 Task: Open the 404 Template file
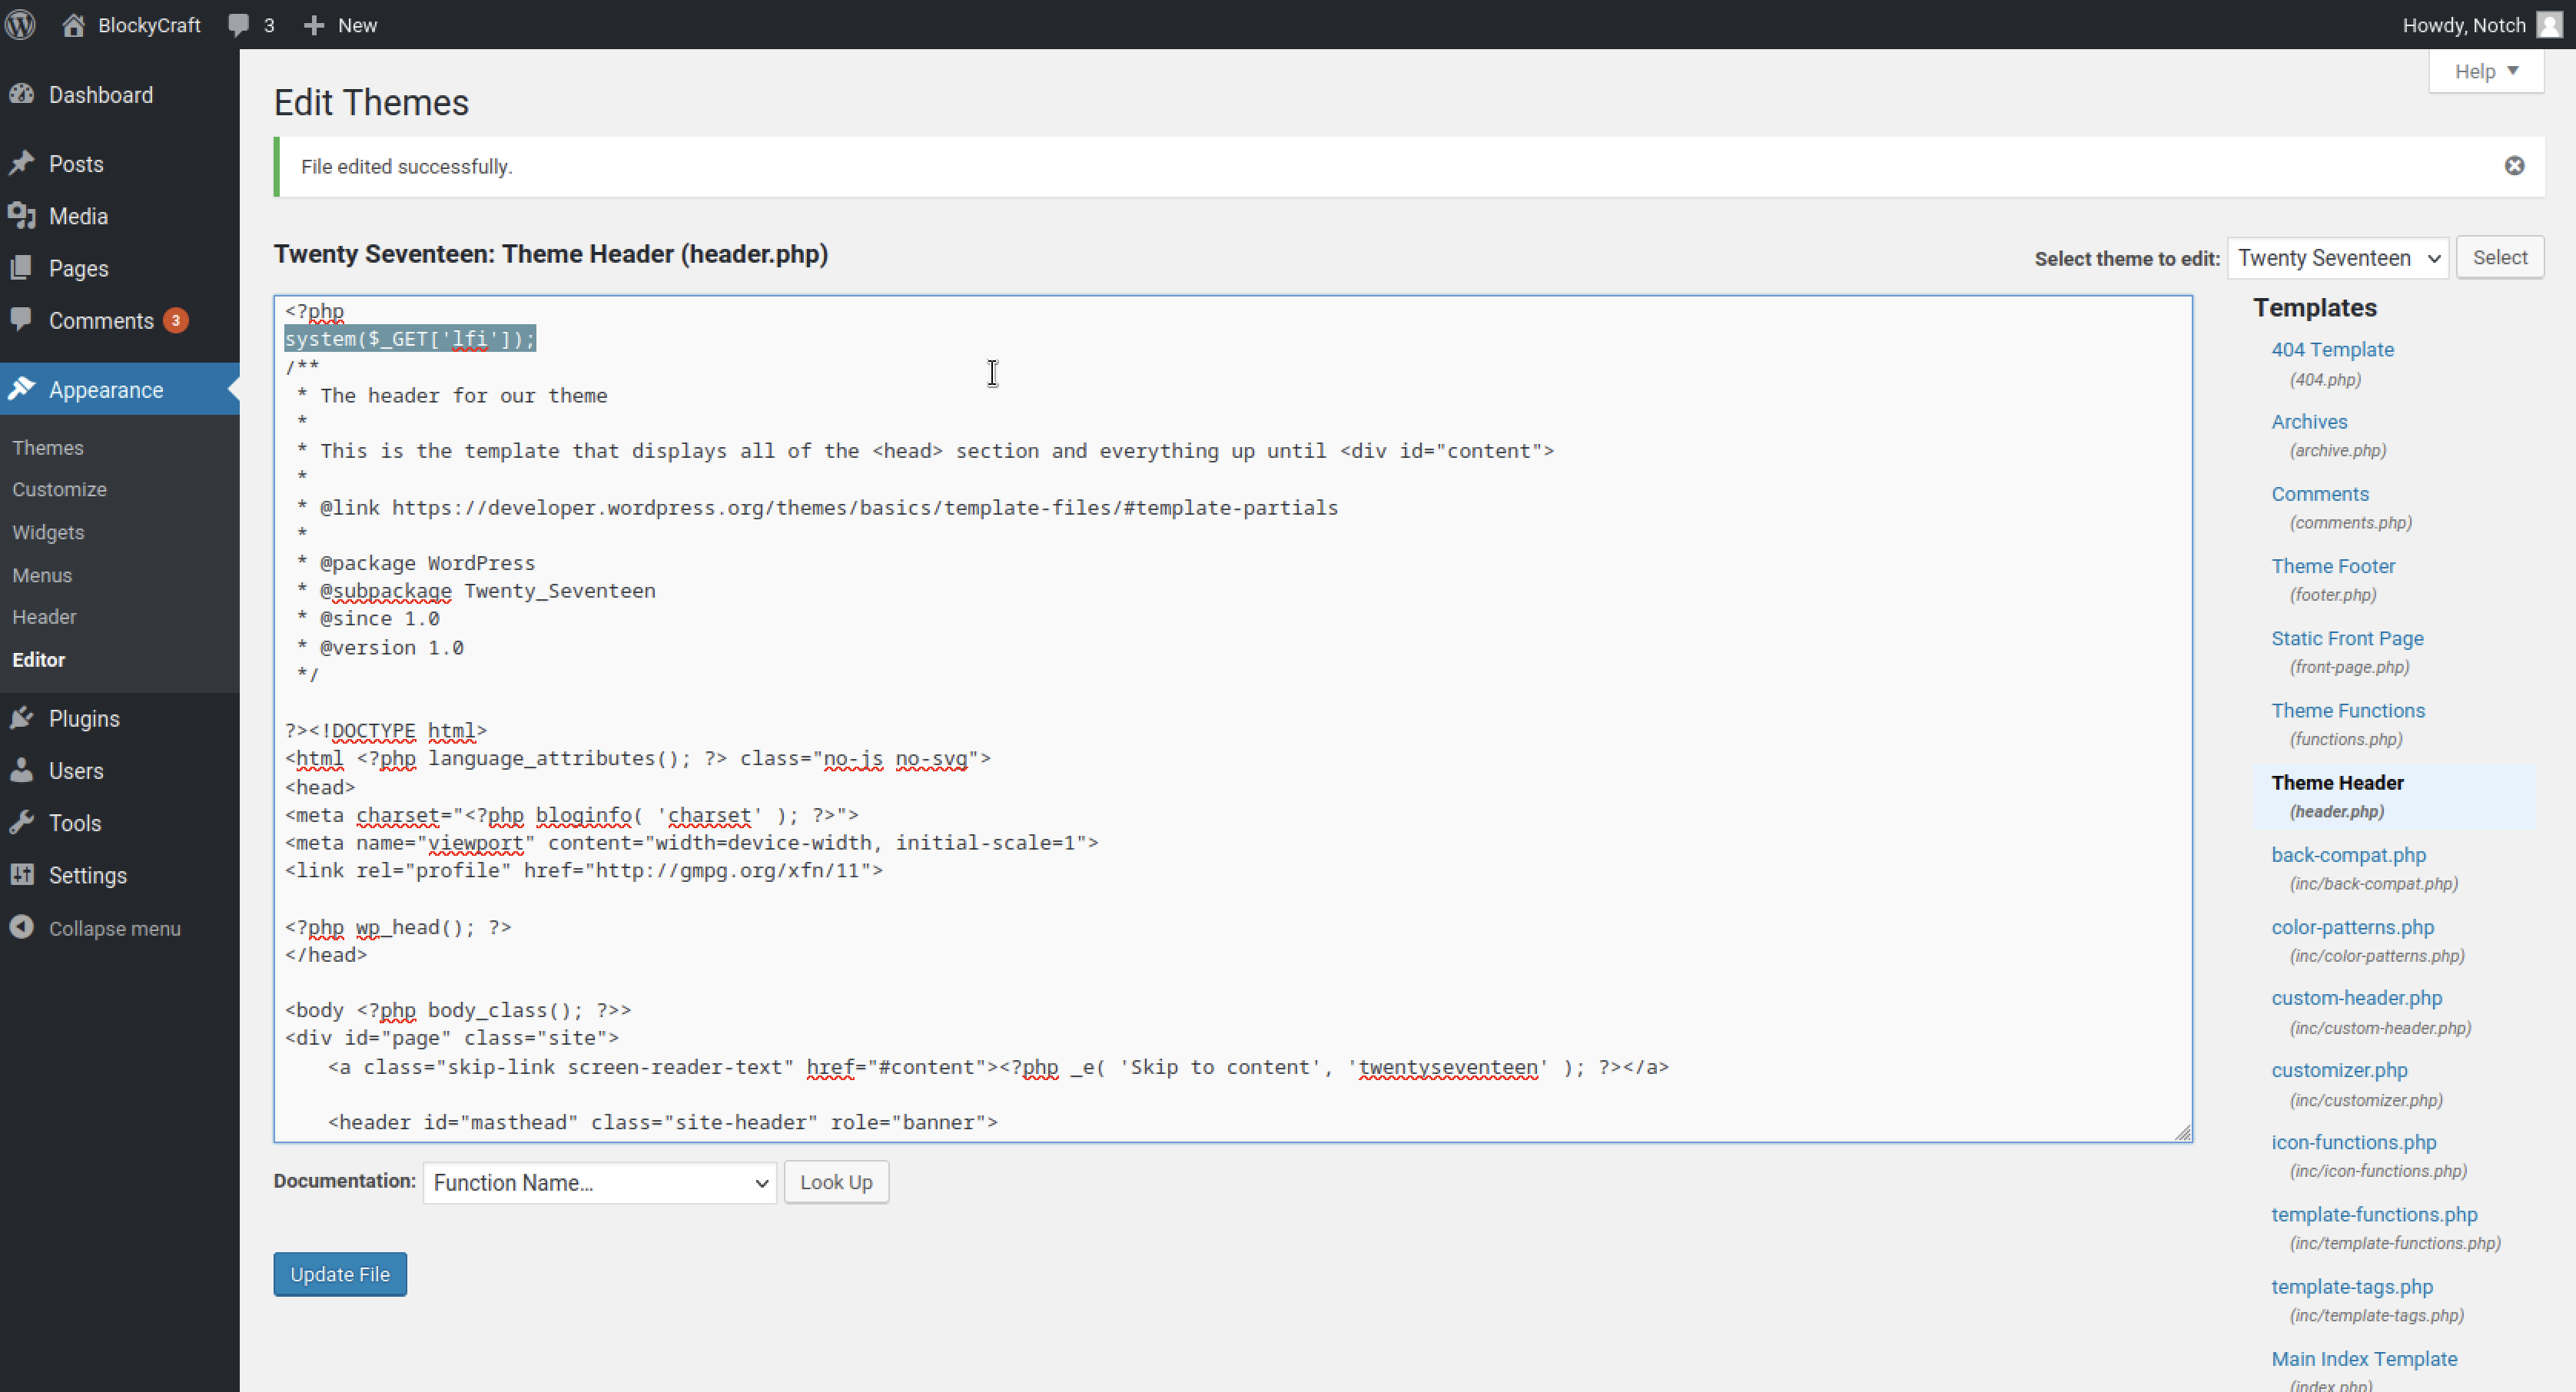pos(2332,350)
